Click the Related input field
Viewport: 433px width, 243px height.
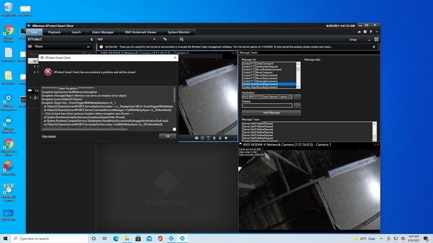[x=266, y=106]
